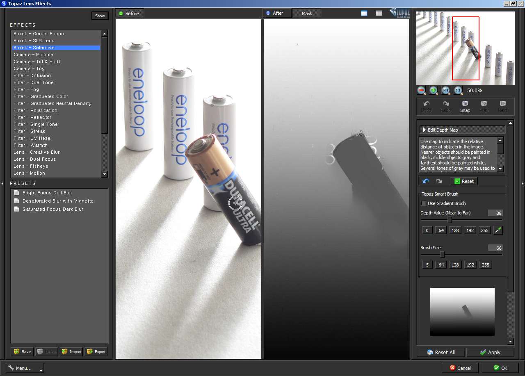Expand the Edit Depth Map section
The width and height of the screenshot is (525, 376).
tap(462, 130)
